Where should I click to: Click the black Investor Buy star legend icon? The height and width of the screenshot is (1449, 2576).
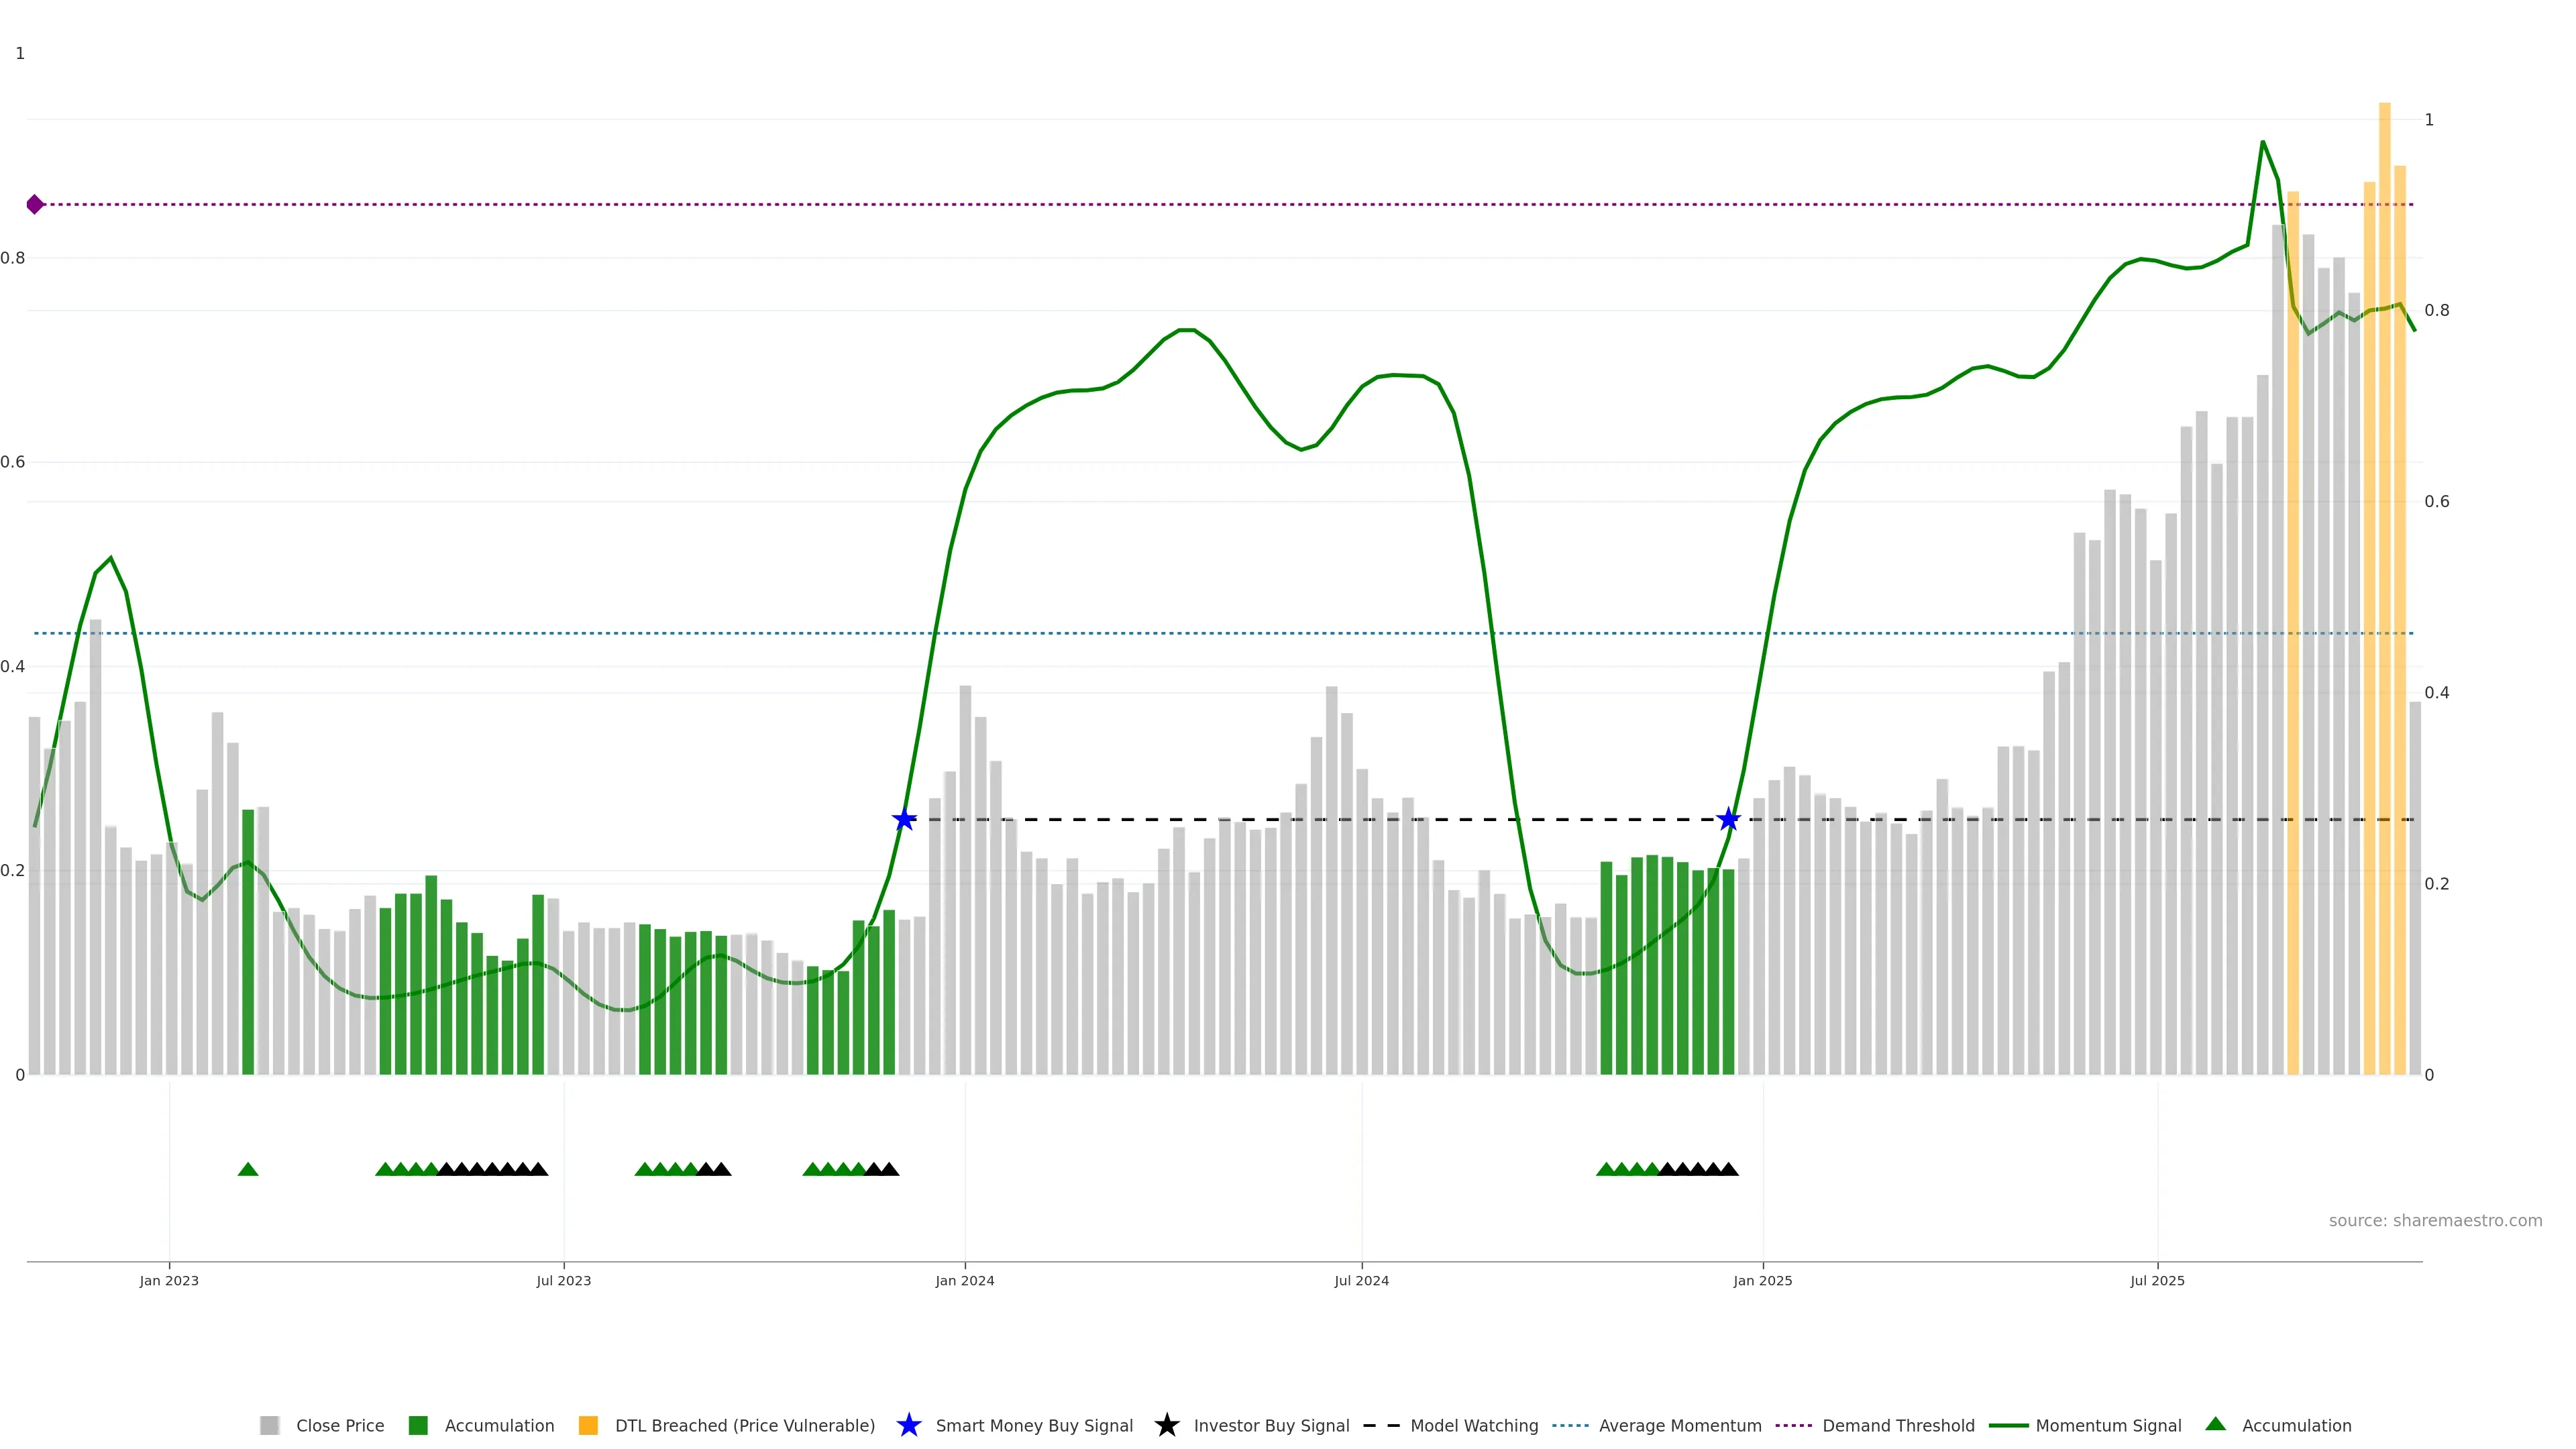[x=1166, y=1425]
